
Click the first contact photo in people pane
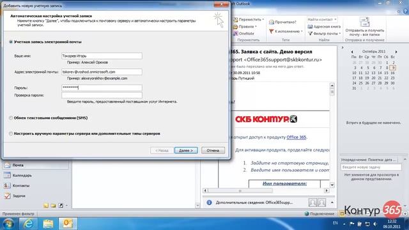click(313, 203)
